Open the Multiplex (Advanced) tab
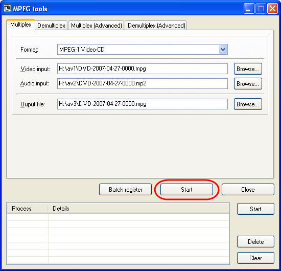Image resolution: width=281 pixels, height=271 pixels. coord(96,25)
